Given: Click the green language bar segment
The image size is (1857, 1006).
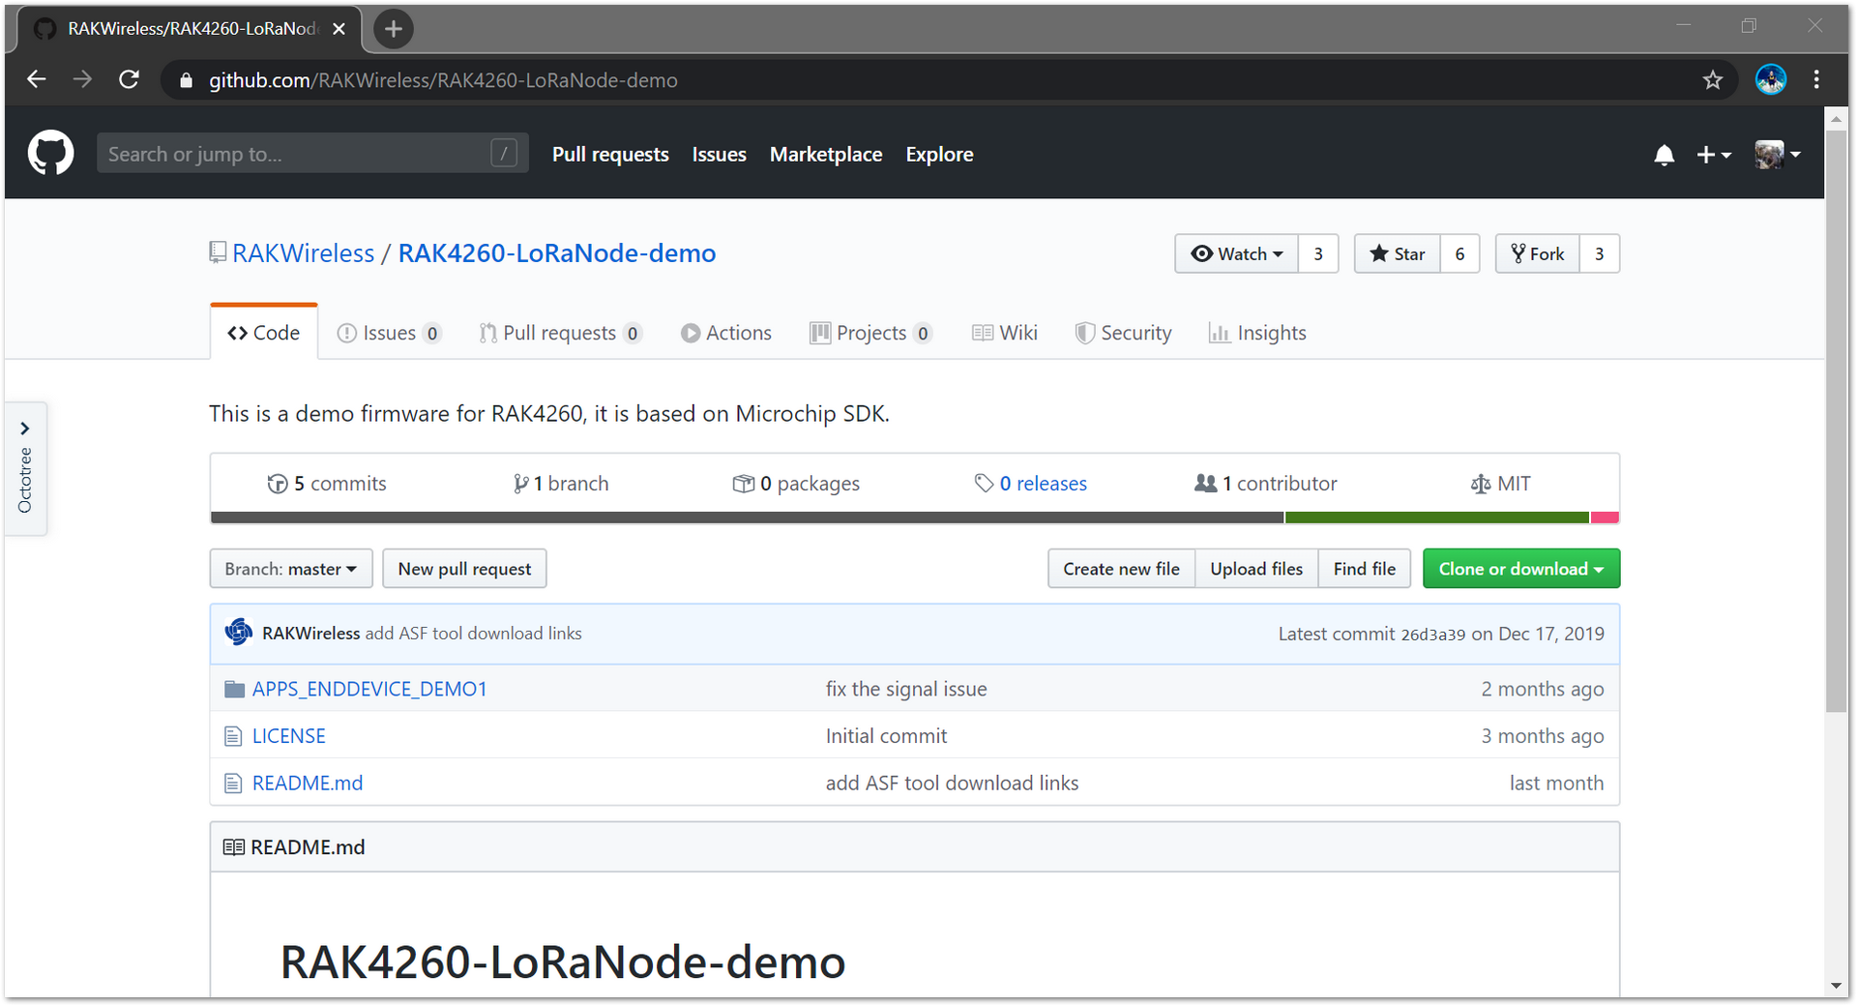Looking at the screenshot, I should point(1437,518).
